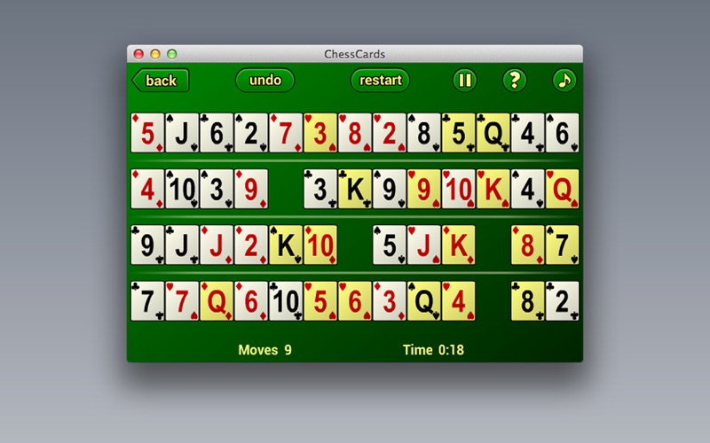The height and width of the screenshot is (443, 710).
Task: Pick the queen of hearts card
Action: pos(562,189)
